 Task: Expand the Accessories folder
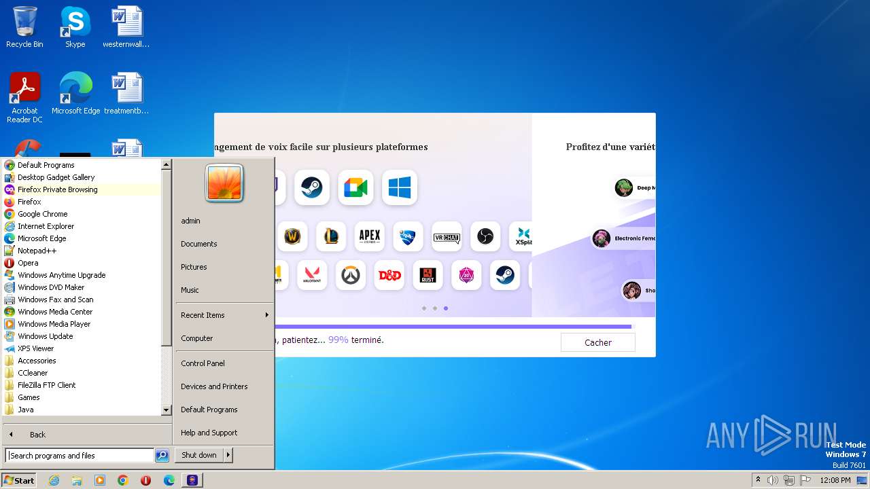pos(82,361)
